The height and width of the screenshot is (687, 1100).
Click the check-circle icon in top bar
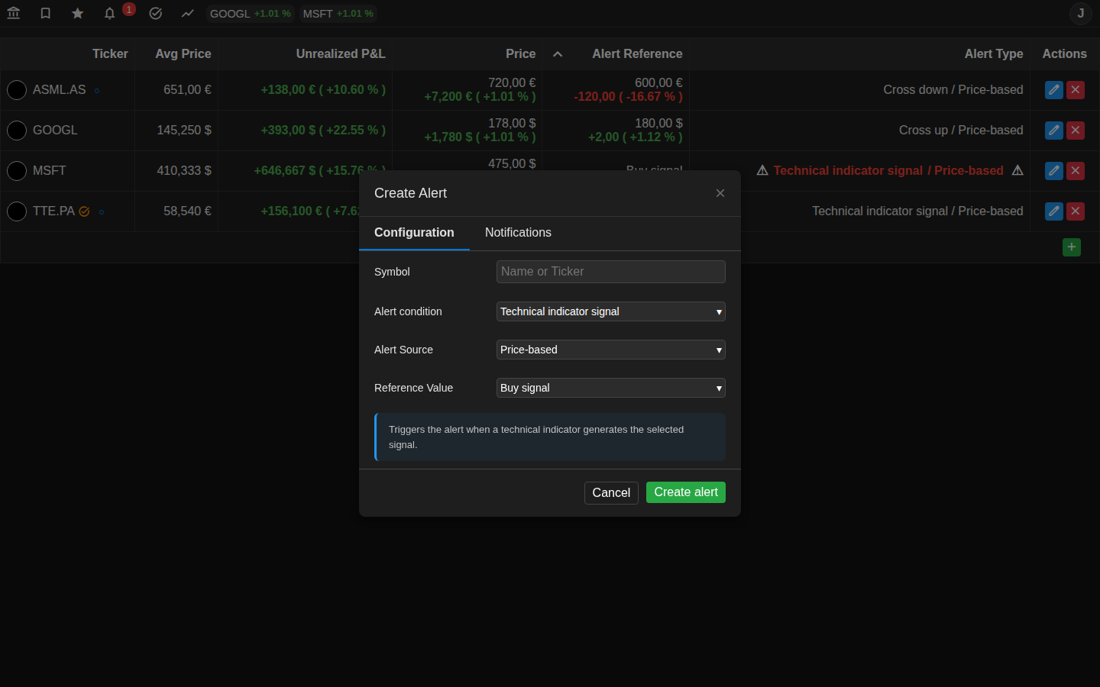(x=156, y=13)
